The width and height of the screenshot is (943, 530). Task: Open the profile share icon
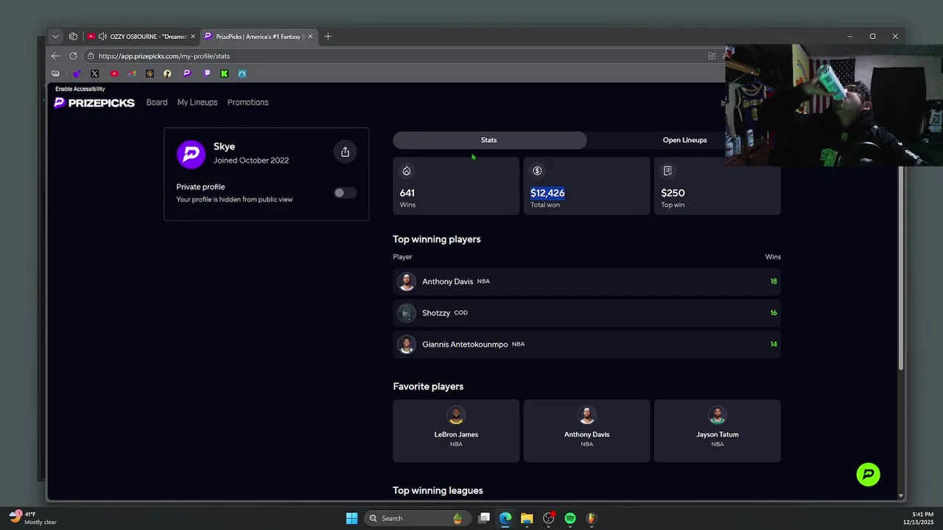tap(345, 152)
